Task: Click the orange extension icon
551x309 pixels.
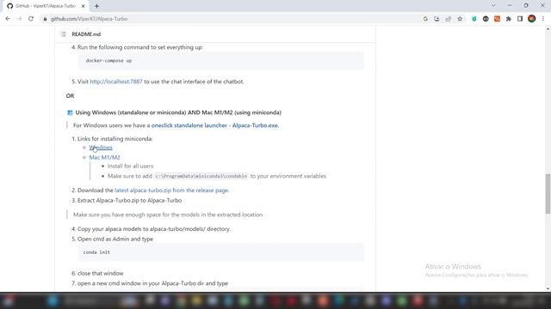Action: [497, 19]
